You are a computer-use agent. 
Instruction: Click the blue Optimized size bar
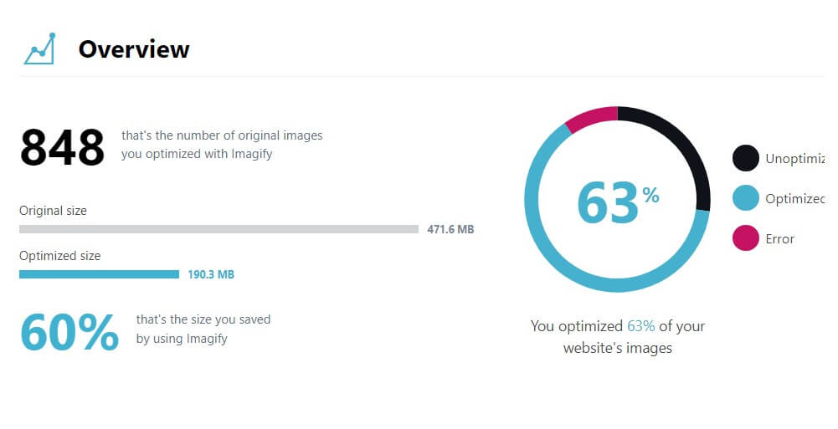coord(99,274)
